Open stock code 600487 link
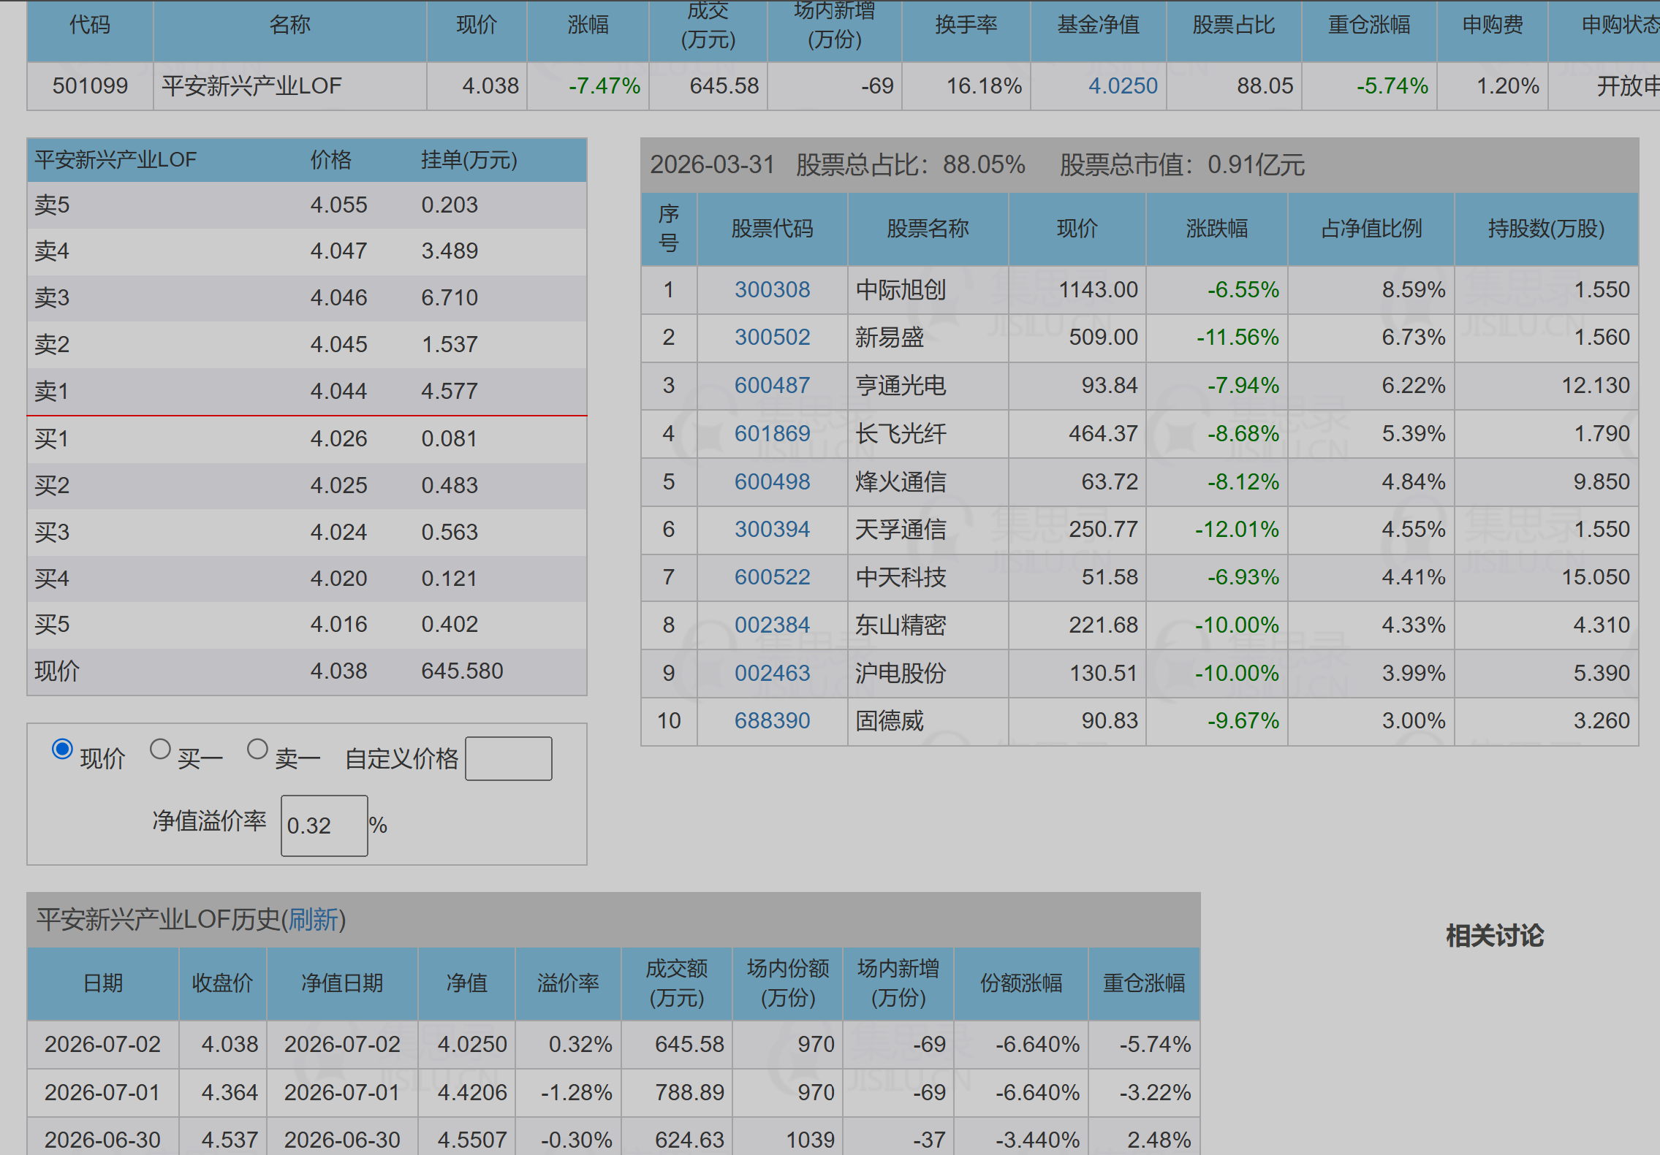This screenshot has height=1155, width=1660. click(772, 385)
